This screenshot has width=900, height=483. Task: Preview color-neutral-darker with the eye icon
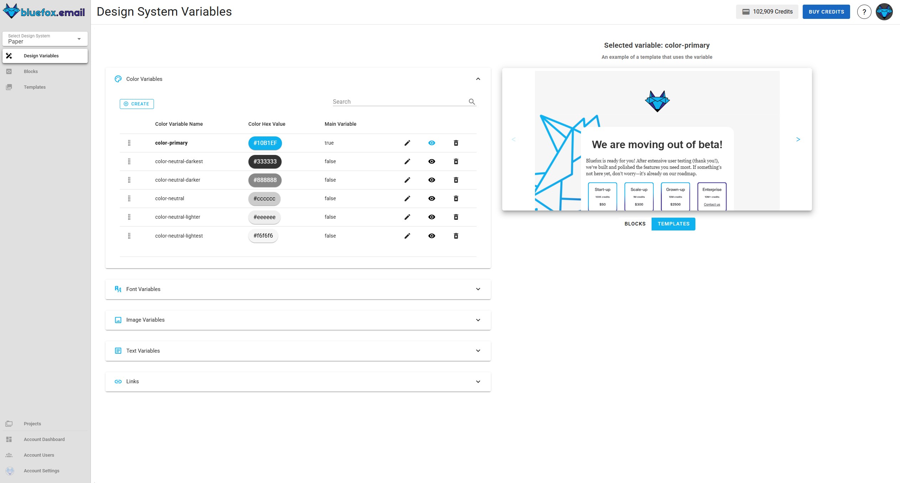pyautogui.click(x=432, y=180)
